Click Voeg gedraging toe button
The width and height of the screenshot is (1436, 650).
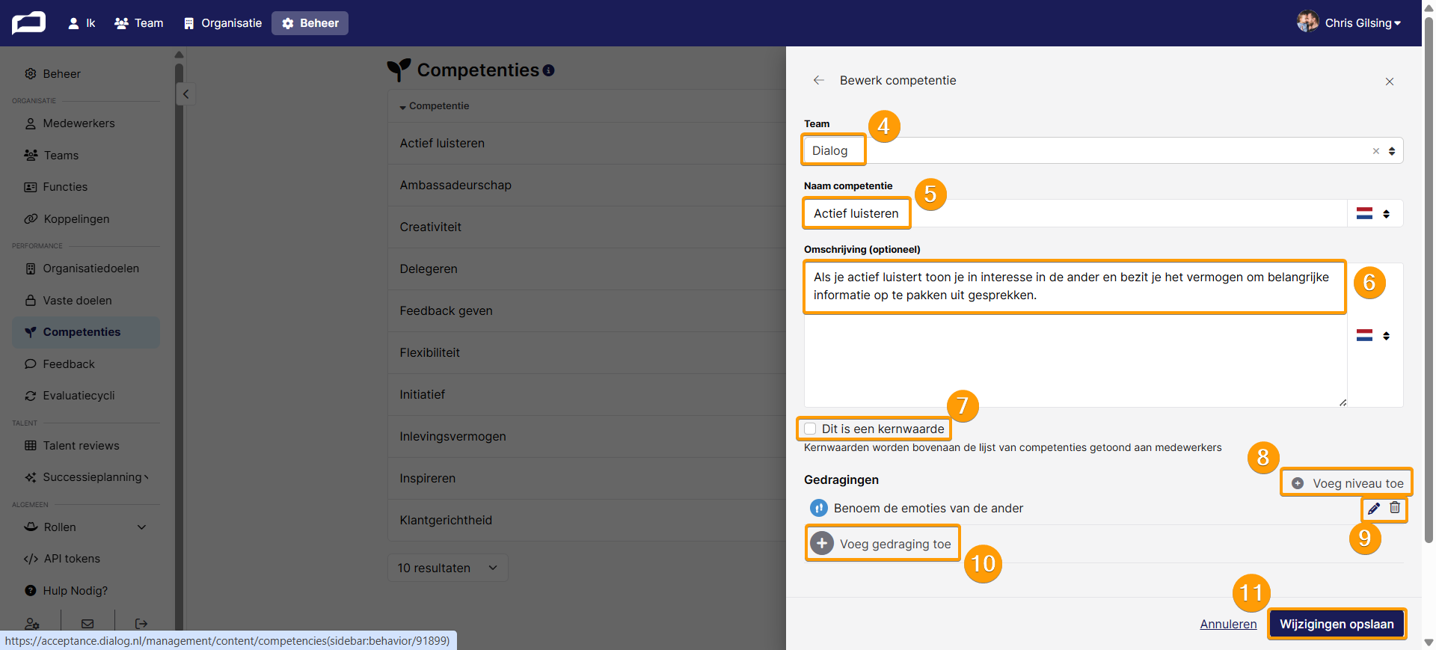(883, 544)
